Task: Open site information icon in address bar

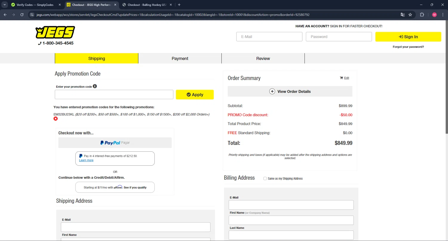Action: (32, 15)
